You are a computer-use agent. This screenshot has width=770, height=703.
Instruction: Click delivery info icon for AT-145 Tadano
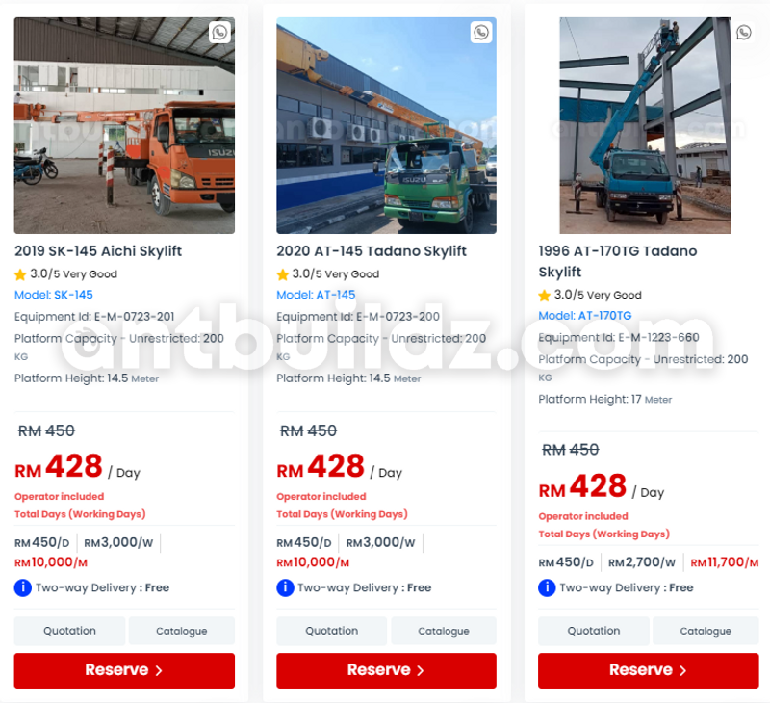[285, 587]
